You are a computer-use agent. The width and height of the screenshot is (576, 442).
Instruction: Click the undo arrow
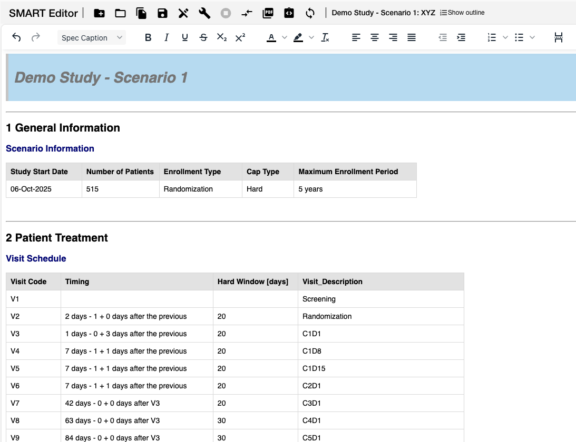click(16, 37)
